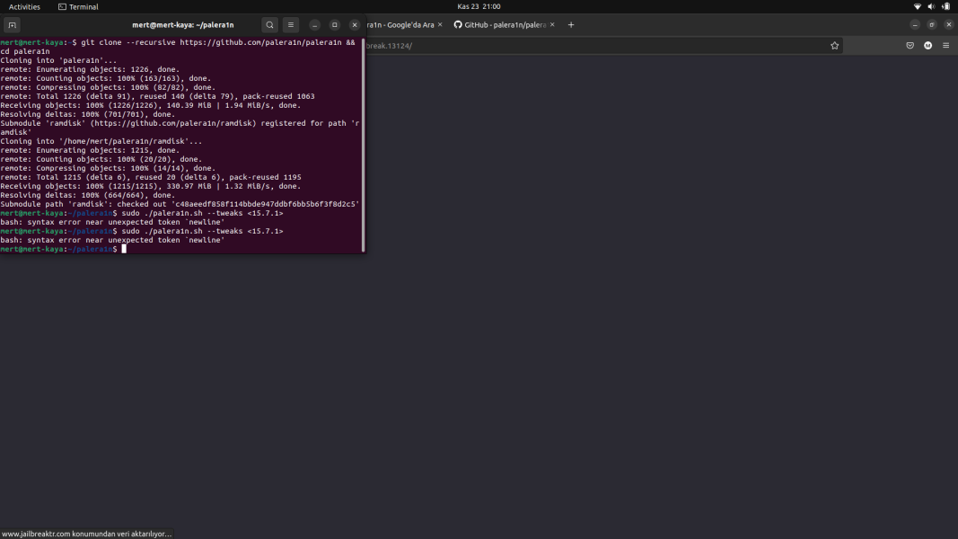
Task: Save the current page to Pocket
Action: click(910, 45)
